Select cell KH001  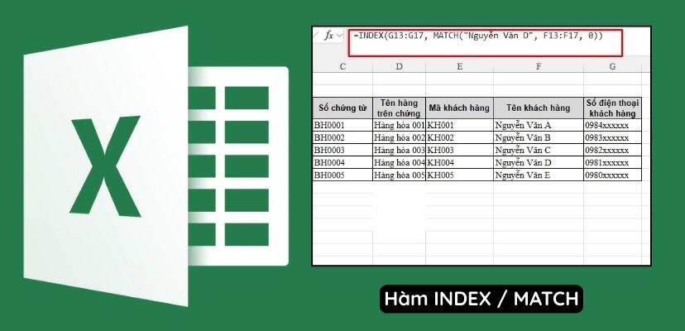pos(460,125)
